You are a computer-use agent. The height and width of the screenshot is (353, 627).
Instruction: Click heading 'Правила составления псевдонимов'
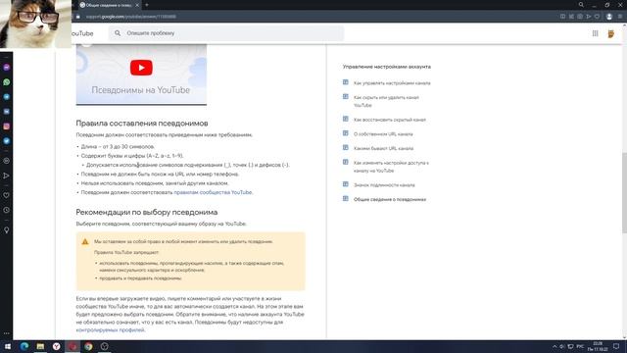coord(141,124)
